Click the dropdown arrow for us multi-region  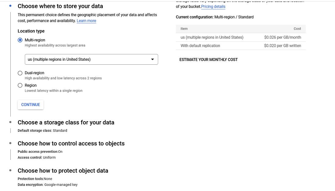tap(153, 60)
